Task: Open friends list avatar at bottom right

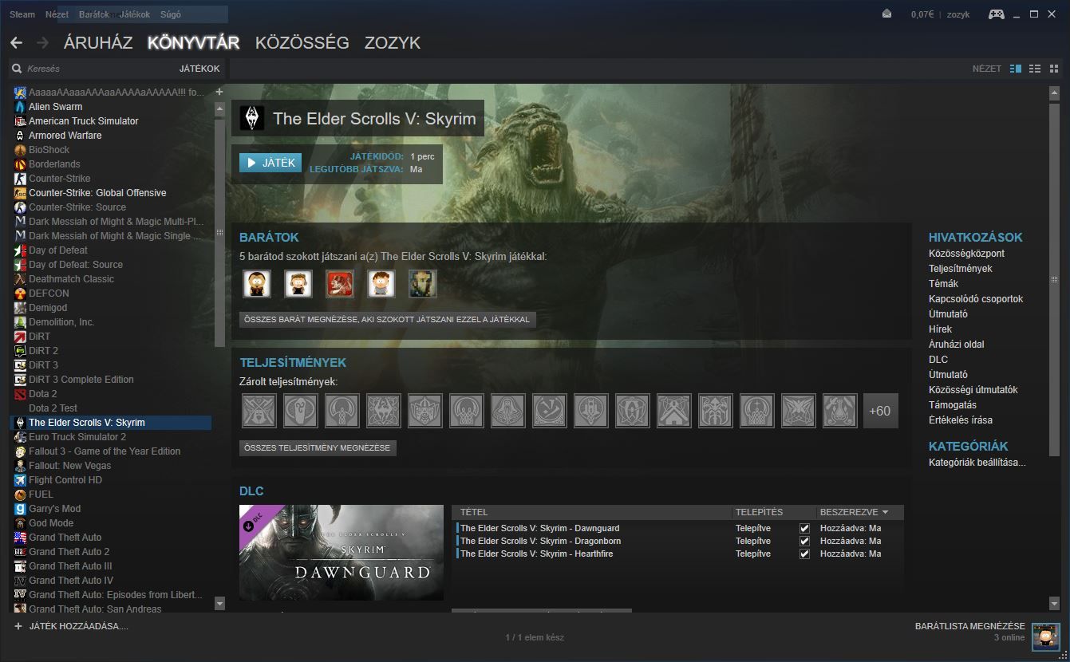Action: [1045, 636]
